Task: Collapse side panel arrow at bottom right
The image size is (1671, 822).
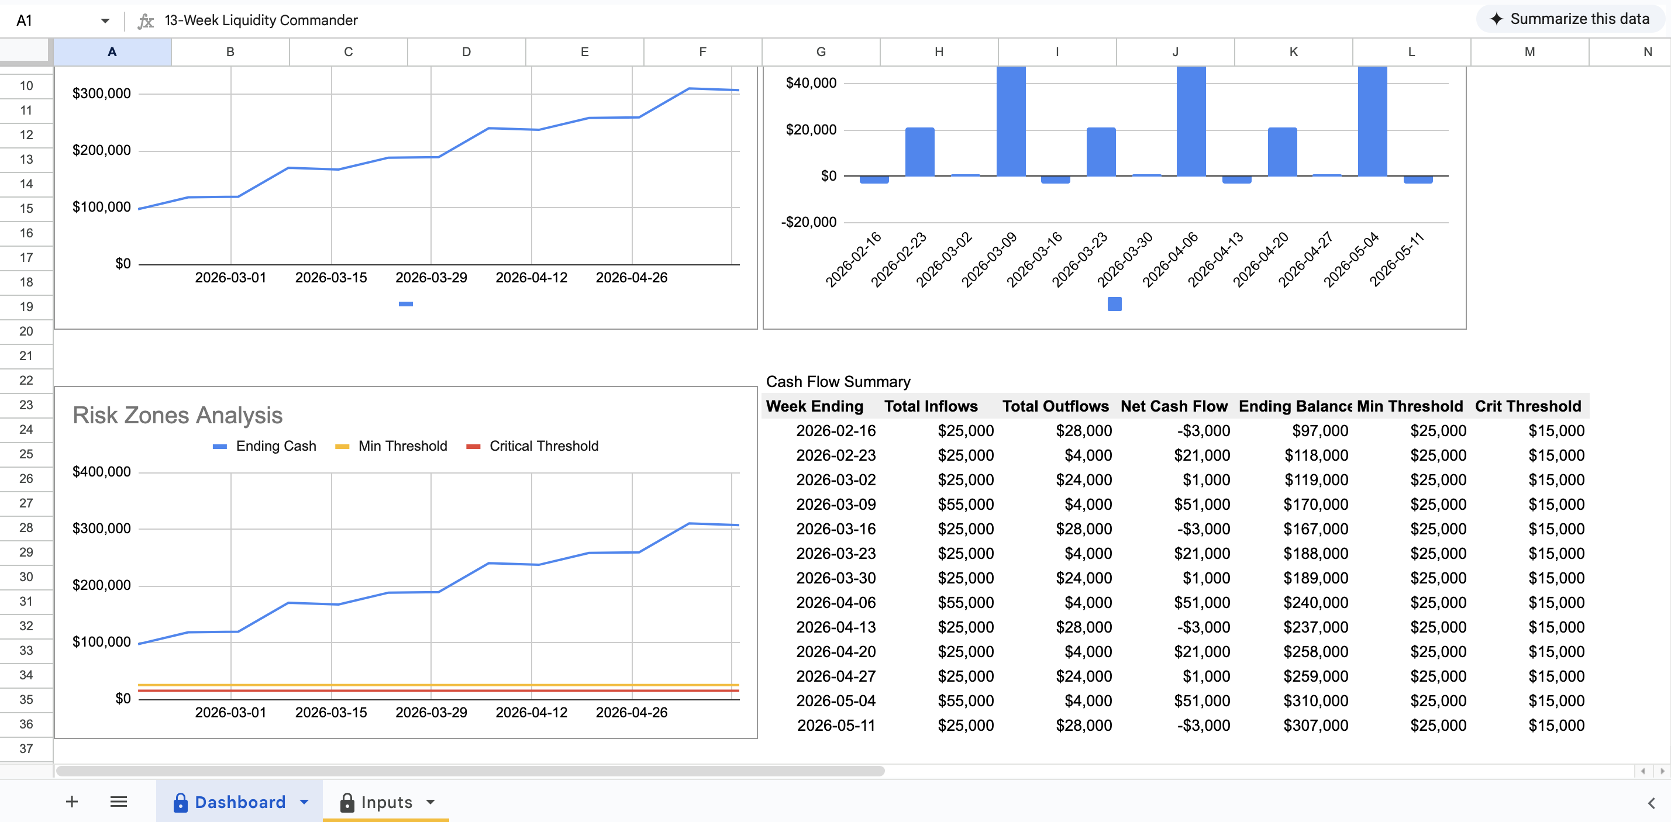Action: 1651,803
